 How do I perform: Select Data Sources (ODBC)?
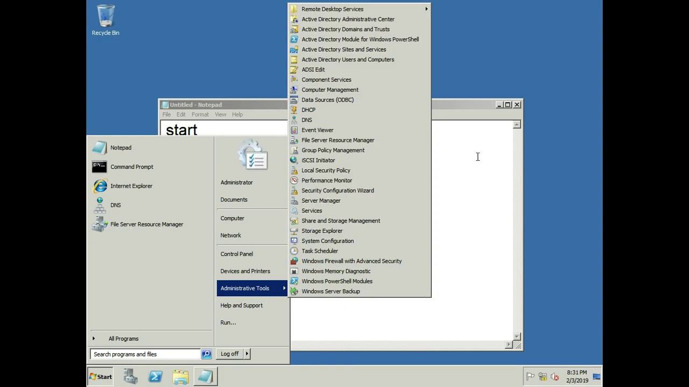point(360,100)
